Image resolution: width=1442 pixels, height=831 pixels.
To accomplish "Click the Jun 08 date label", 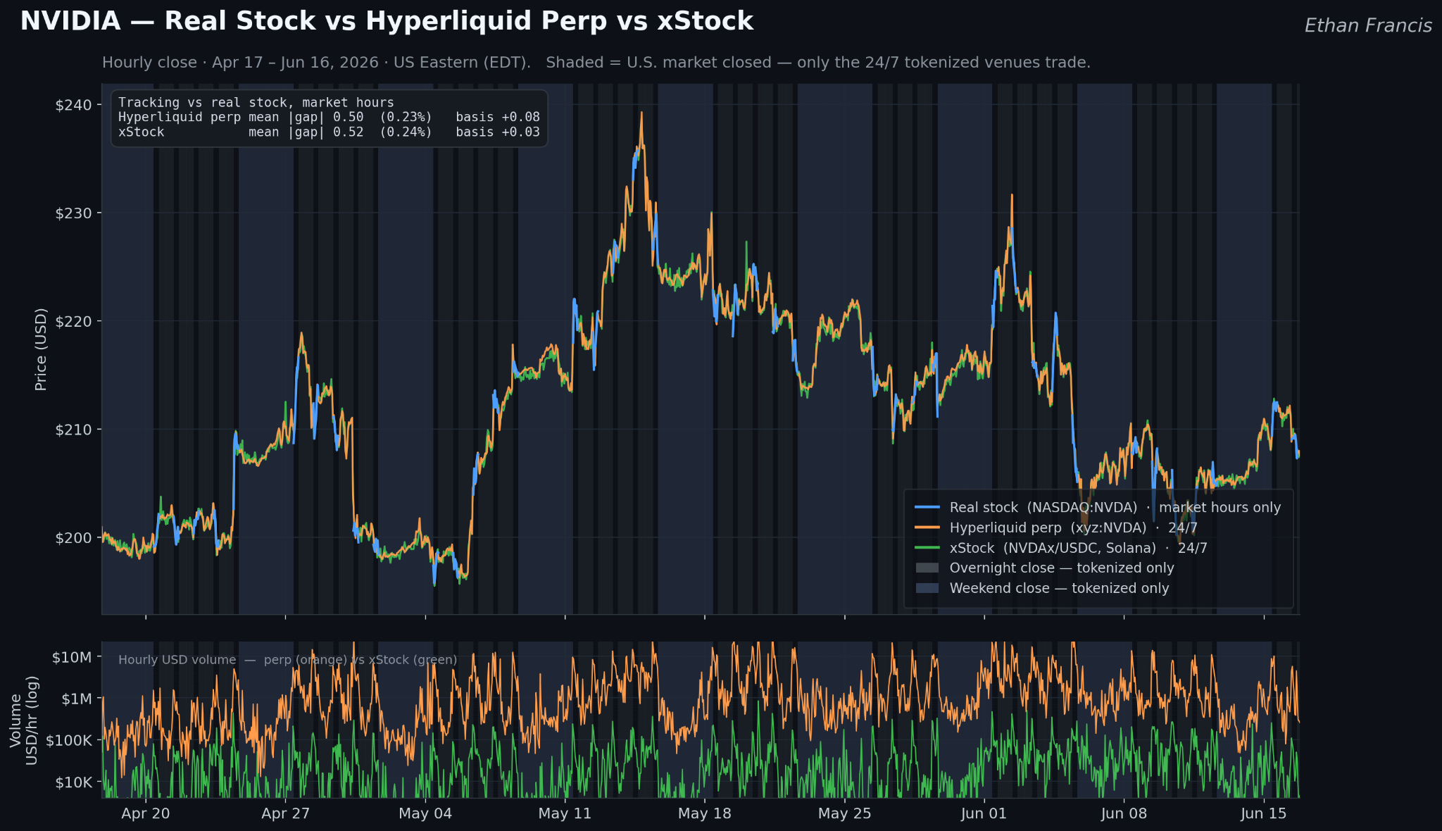I will click(x=1124, y=813).
